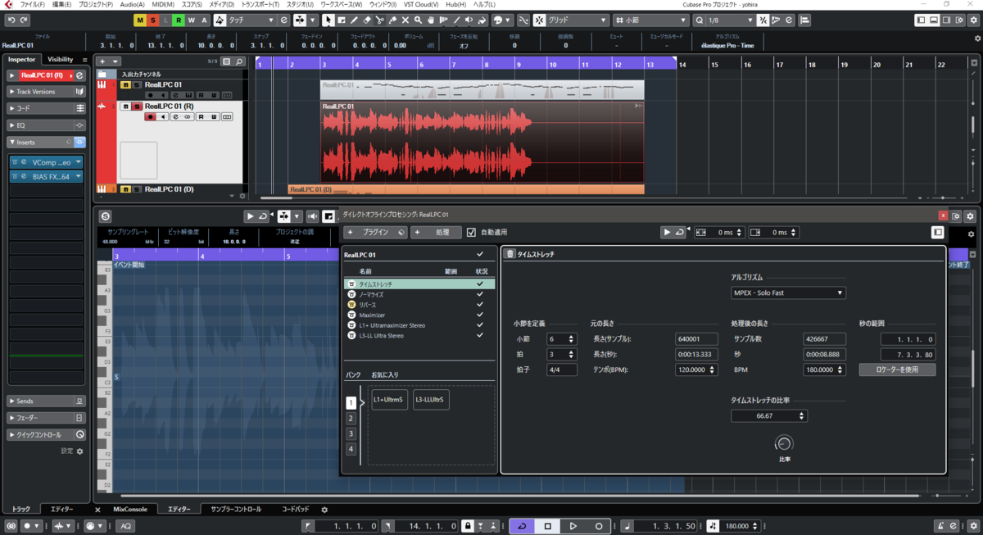983x535 pixels.
Task: Click the + プラグイン button
Action: (x=376, y=233)
